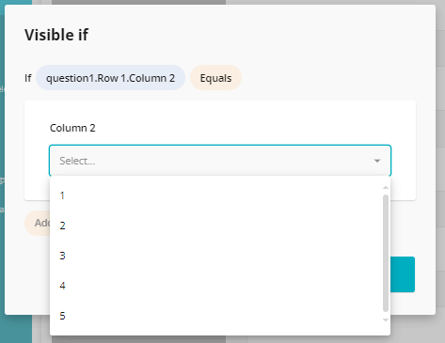Image resolution: width=445 pixels, height=343 pixels.
Task: Pick value 3 in the dropdown list
Action: (220, 256)
